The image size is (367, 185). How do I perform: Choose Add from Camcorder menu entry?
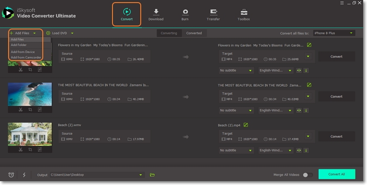(26, 57)
